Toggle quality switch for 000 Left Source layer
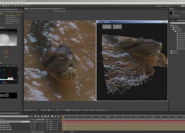 tap(35, 124)
